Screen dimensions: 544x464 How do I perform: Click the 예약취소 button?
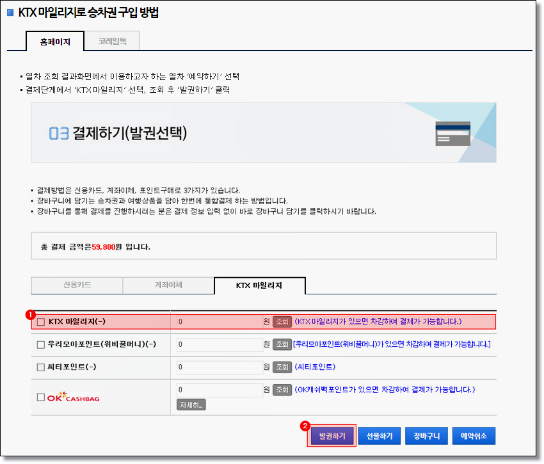click(474, 436)
